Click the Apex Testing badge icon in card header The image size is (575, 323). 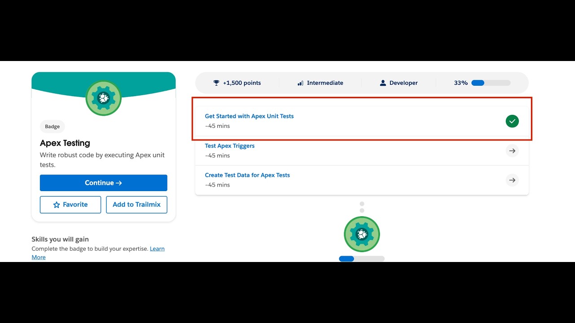(103, 98)
